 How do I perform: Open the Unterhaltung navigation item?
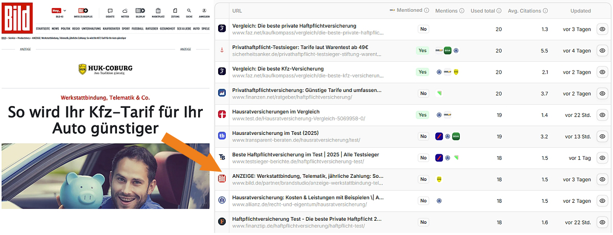click(91, 29)
